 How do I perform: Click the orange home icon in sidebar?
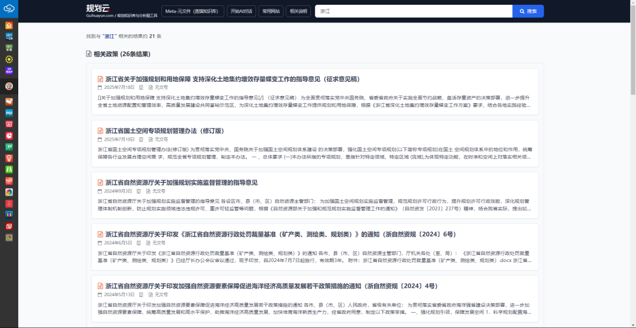pyautogui.click(x=9, y=25)
